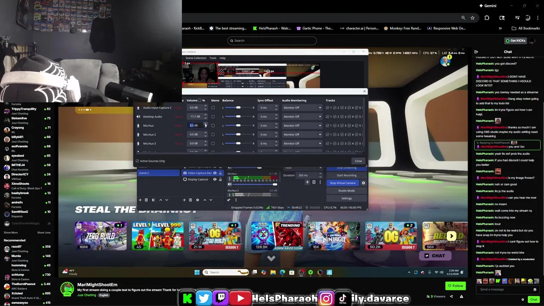This screenshot has width=544, height=306.
Task: Enable Mono for Mic/Aux
Action: [213, 125]
